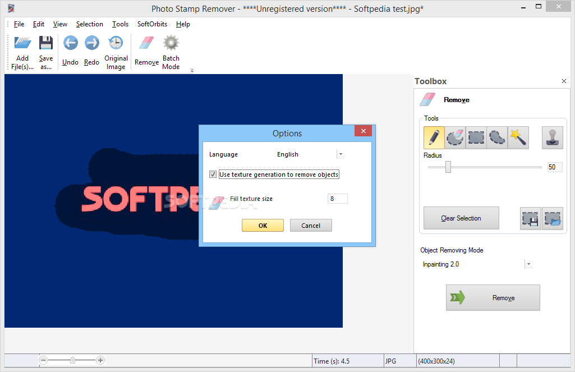Viewport: 575px width, 372px height.
Task: Zoom out with the minus button
Action: pyautogui.click(x=43, y=360)
